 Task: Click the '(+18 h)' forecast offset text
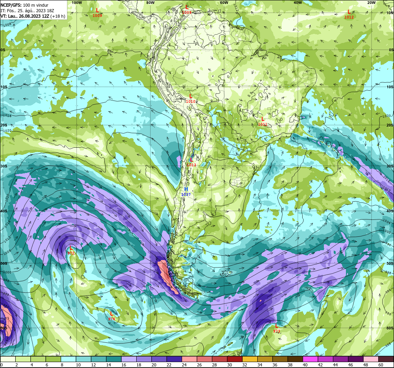tap(58, 16)
